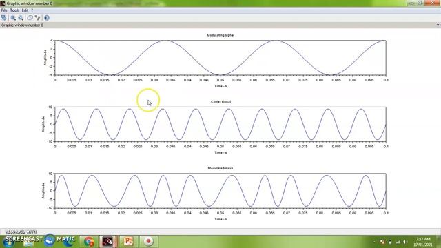Open the network signal tray icon
This screenshot has height=248, width=441.
(x=398, y=242)
